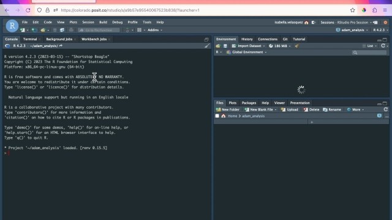The width and height of the screenshot is (392, 220).
Task: Expand the More dropdown in Files
Action: point(355,109)
